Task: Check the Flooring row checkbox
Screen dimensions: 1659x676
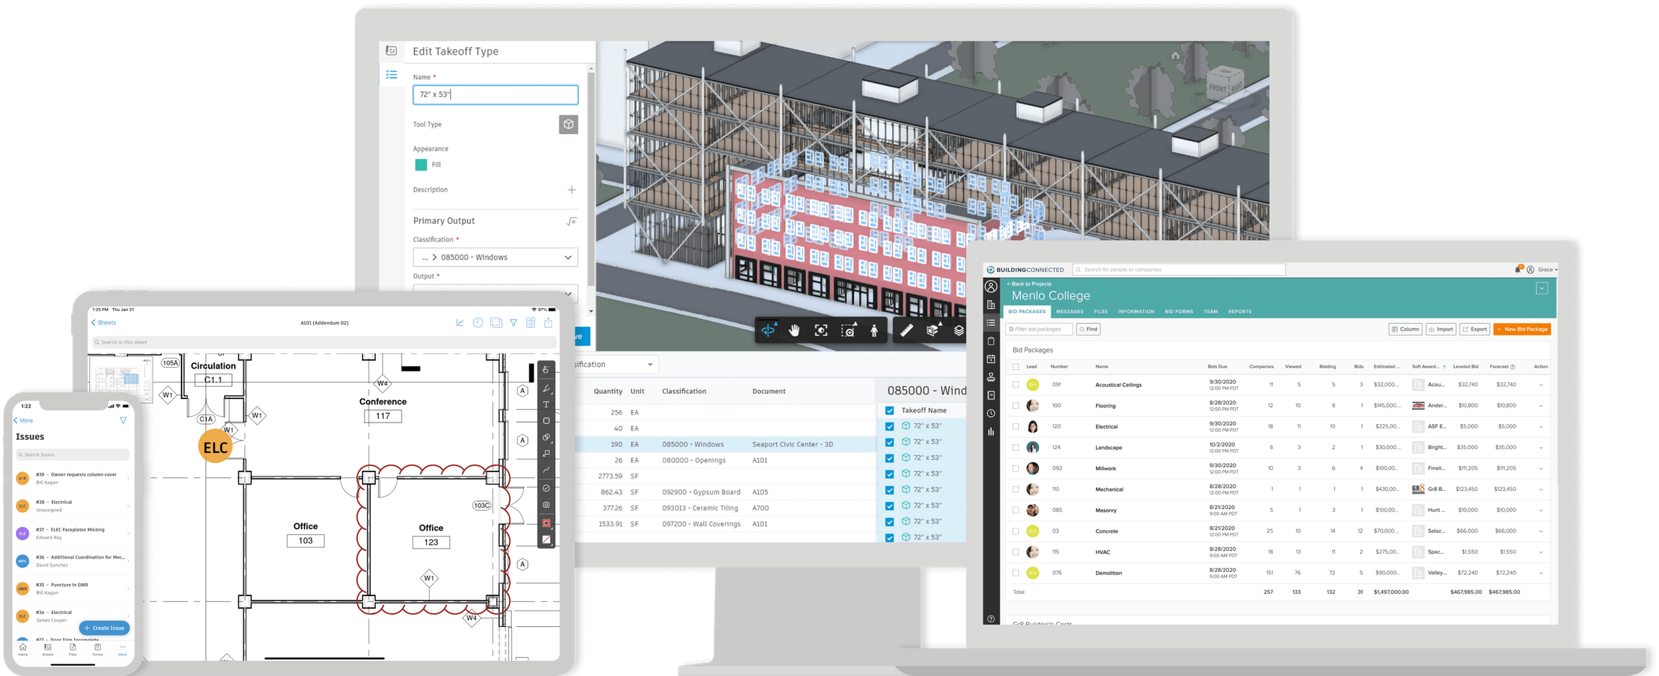Action: (1016, 406)
